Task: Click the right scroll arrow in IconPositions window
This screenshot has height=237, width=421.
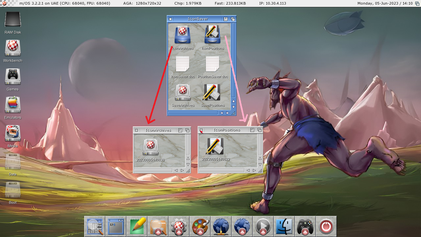Action: click(x=254, y=171)
